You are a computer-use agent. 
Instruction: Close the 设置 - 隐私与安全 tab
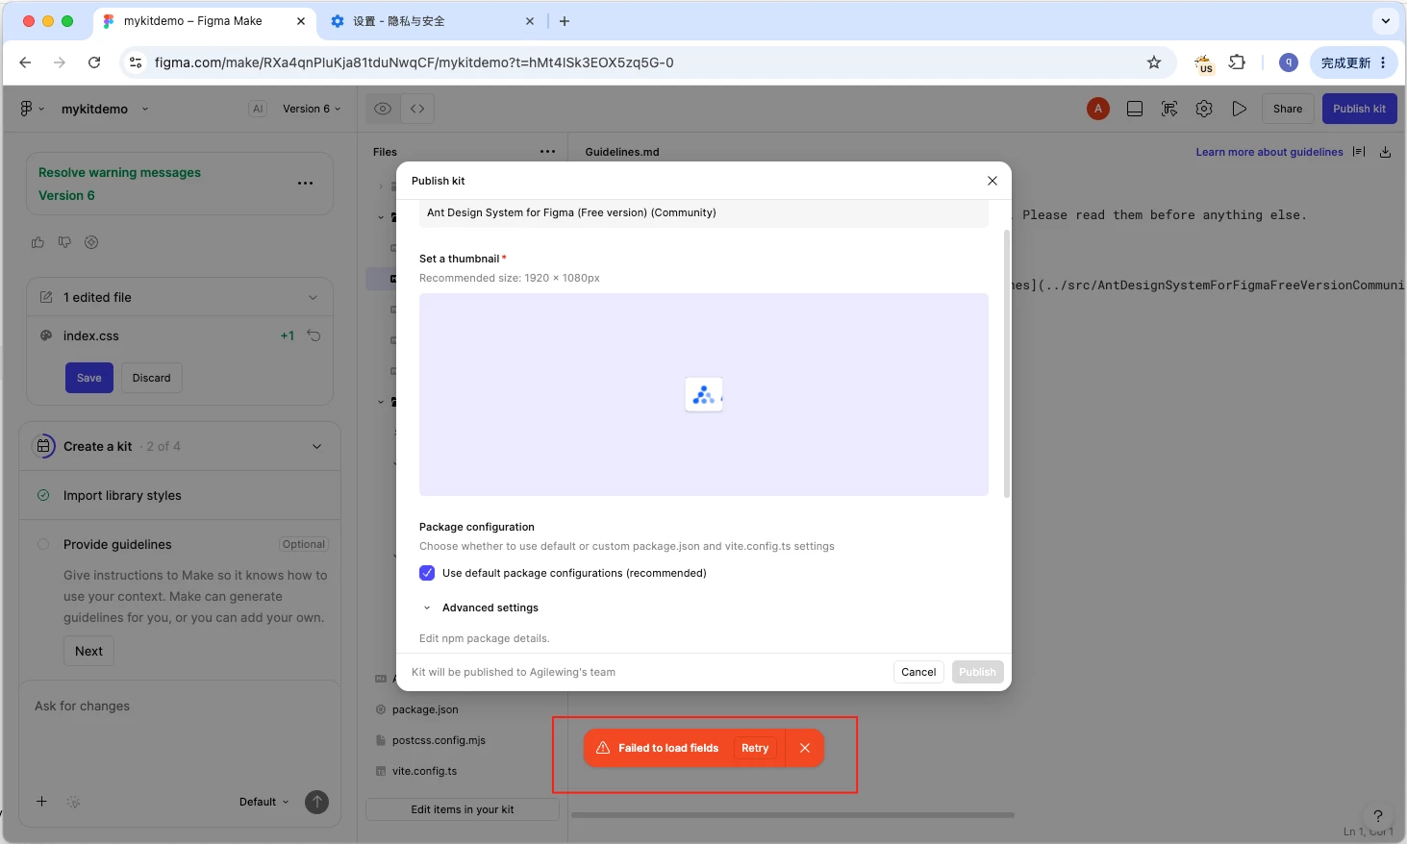coord(530,20)
